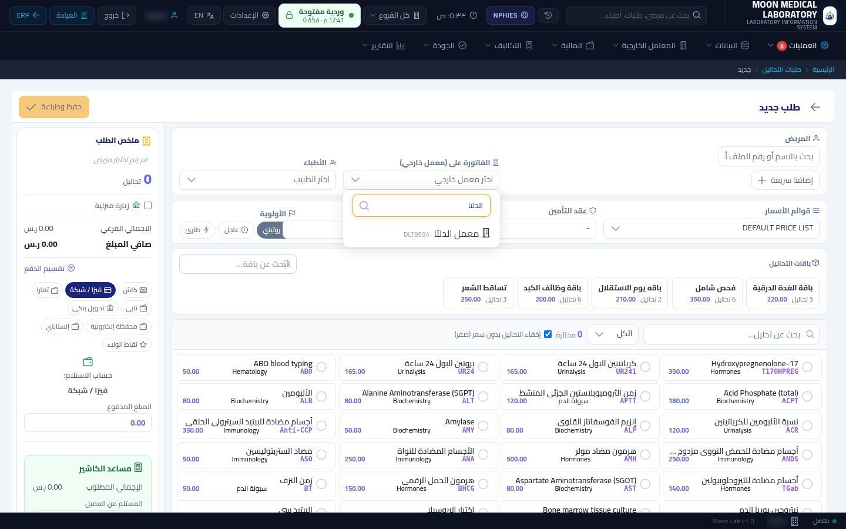
Task: Switch language with the EN button
Action: click(x=204, y=15)
